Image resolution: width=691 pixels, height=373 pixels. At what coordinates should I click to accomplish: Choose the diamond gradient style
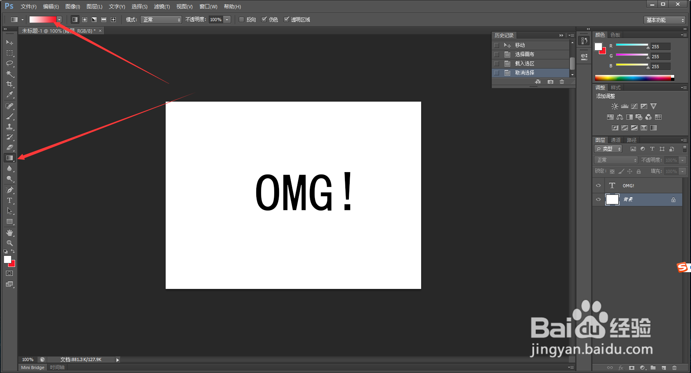point(113,20)
